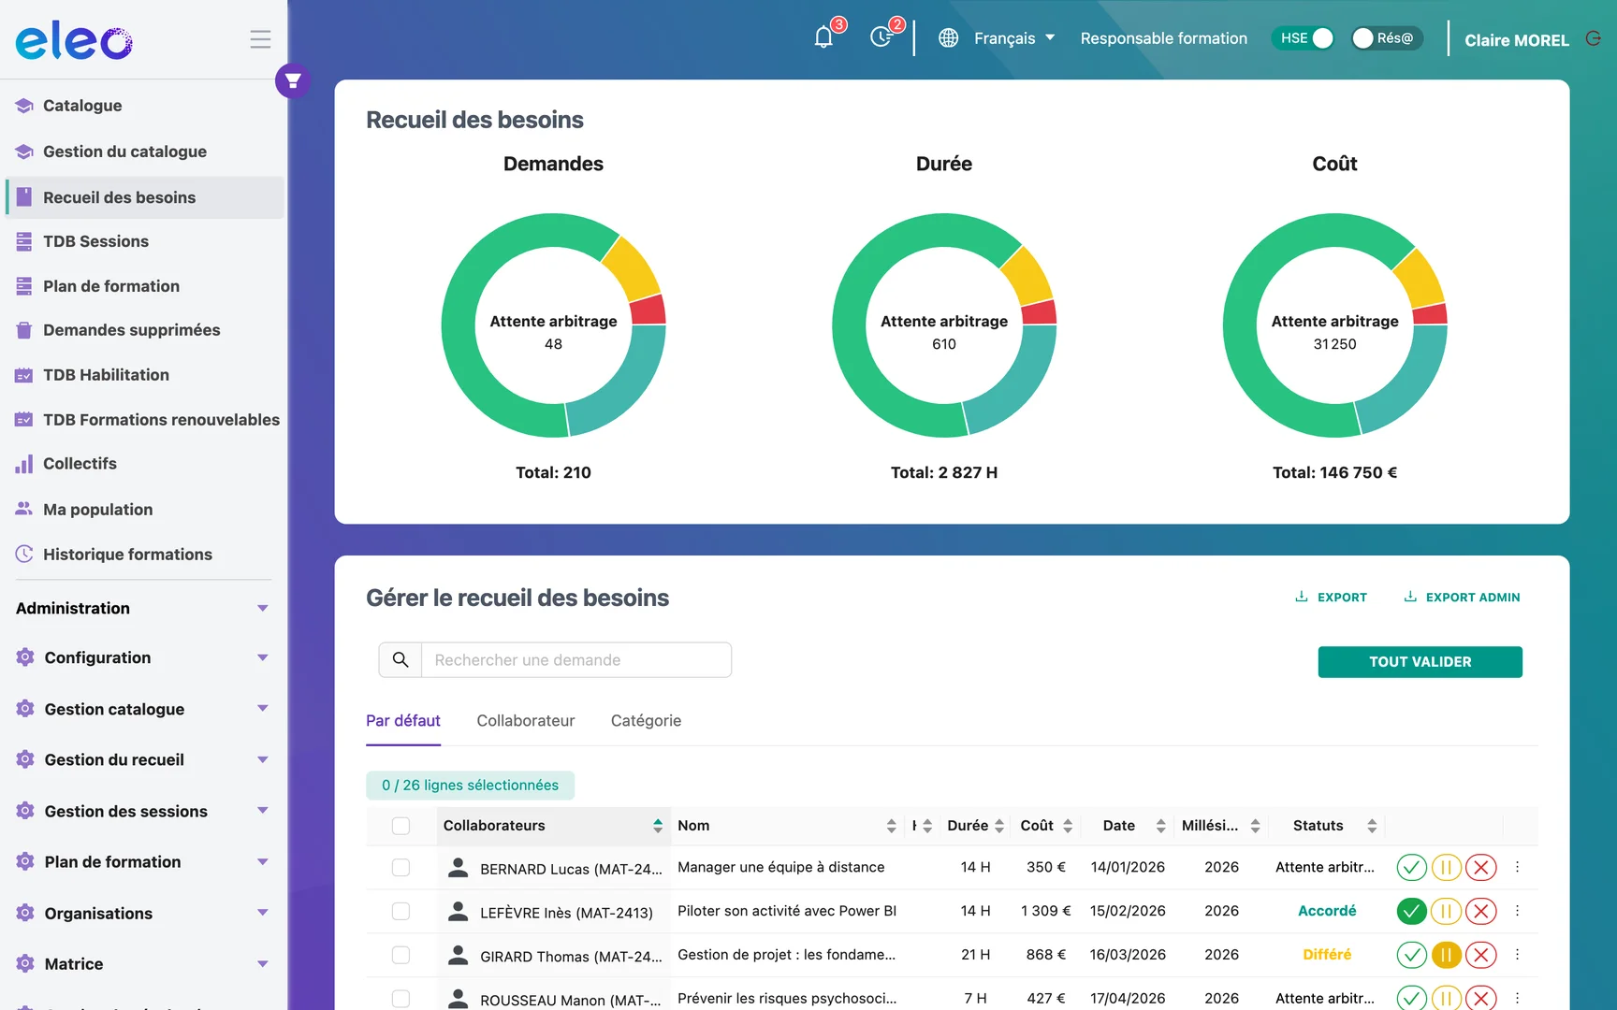Click the search magnifier icon
The image size is (1617, 1010).
(x=401, y=659)
